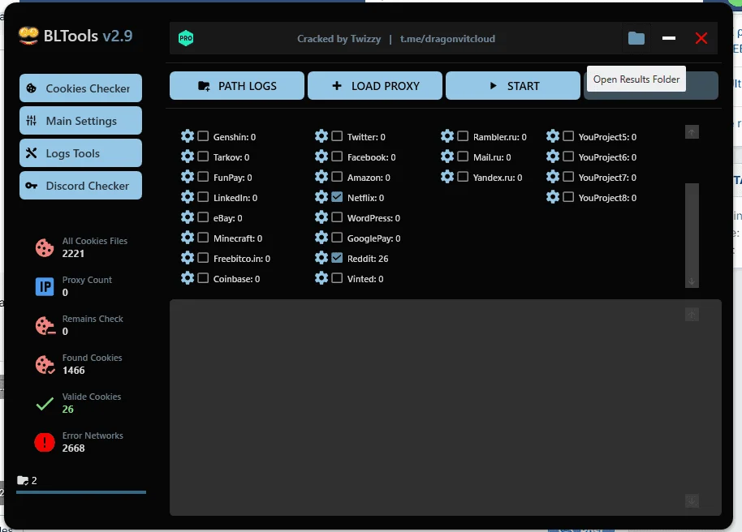Enable the Minecraft checkbox
742x532 pixels.
click(203, 238)
